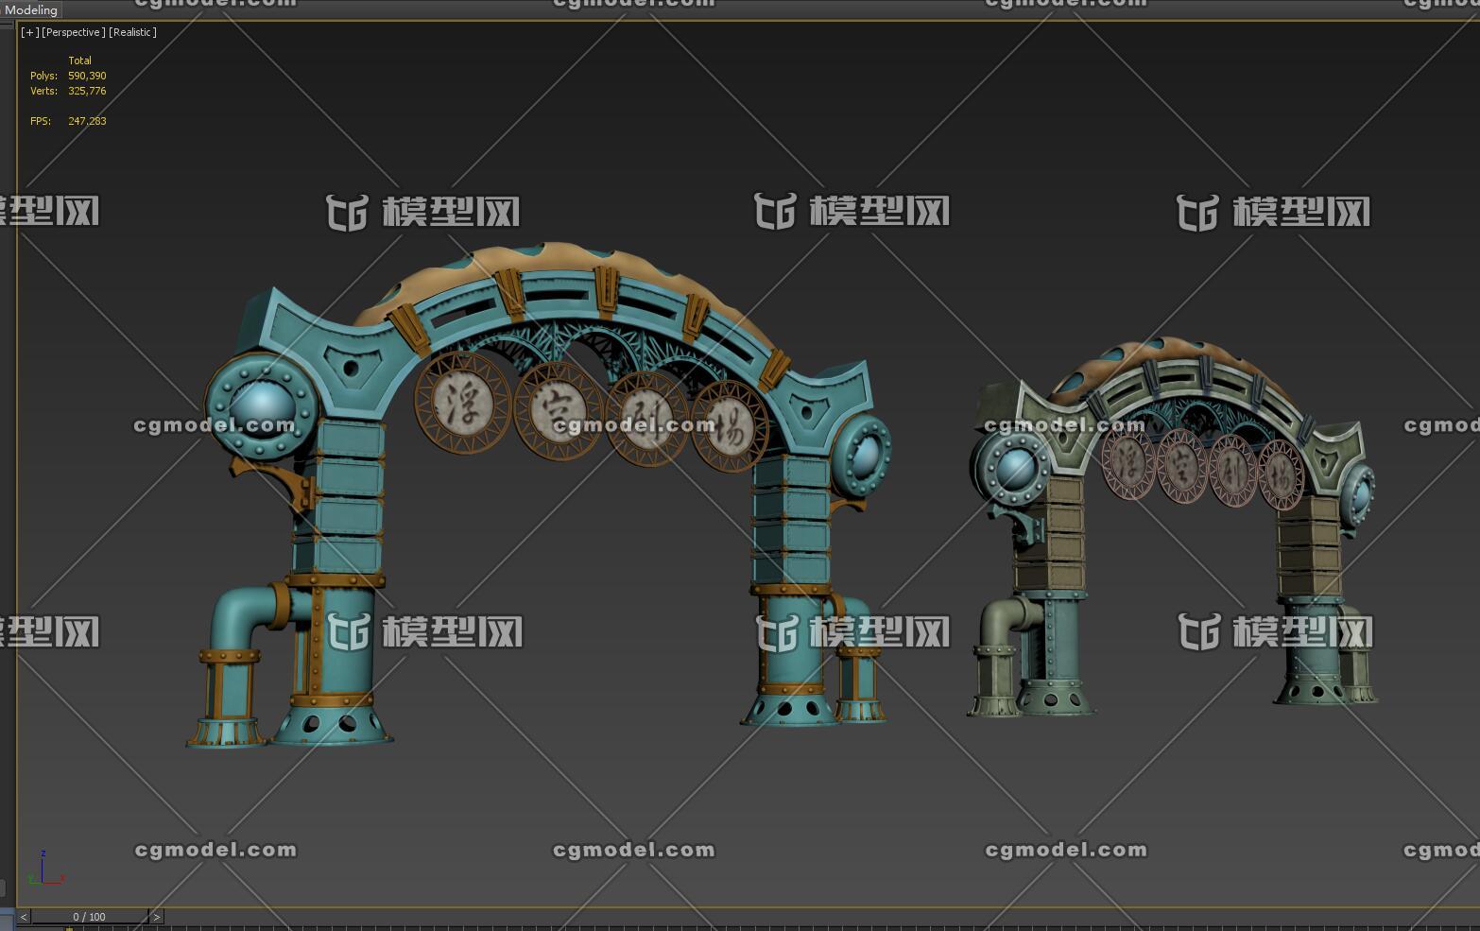
Task: Click the XYZ axis gizmo in viewport corner
Action: (x=43, y=870)
